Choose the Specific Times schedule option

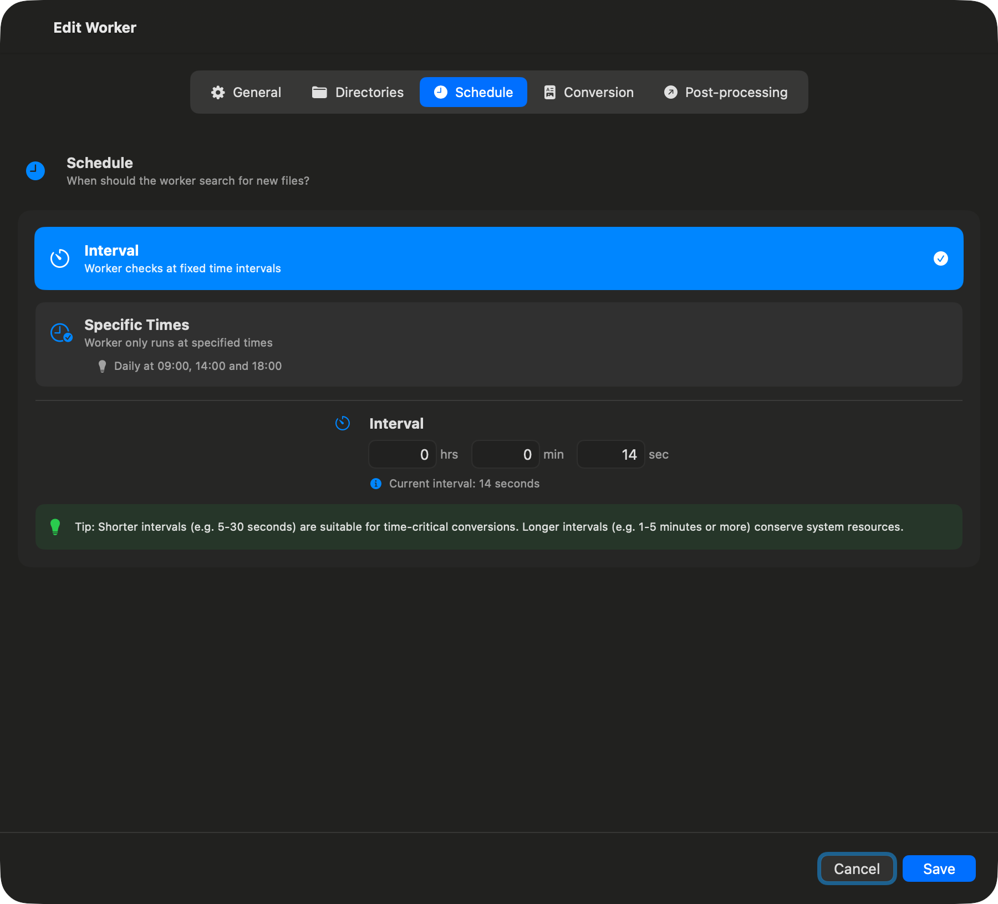pos(499,344)
